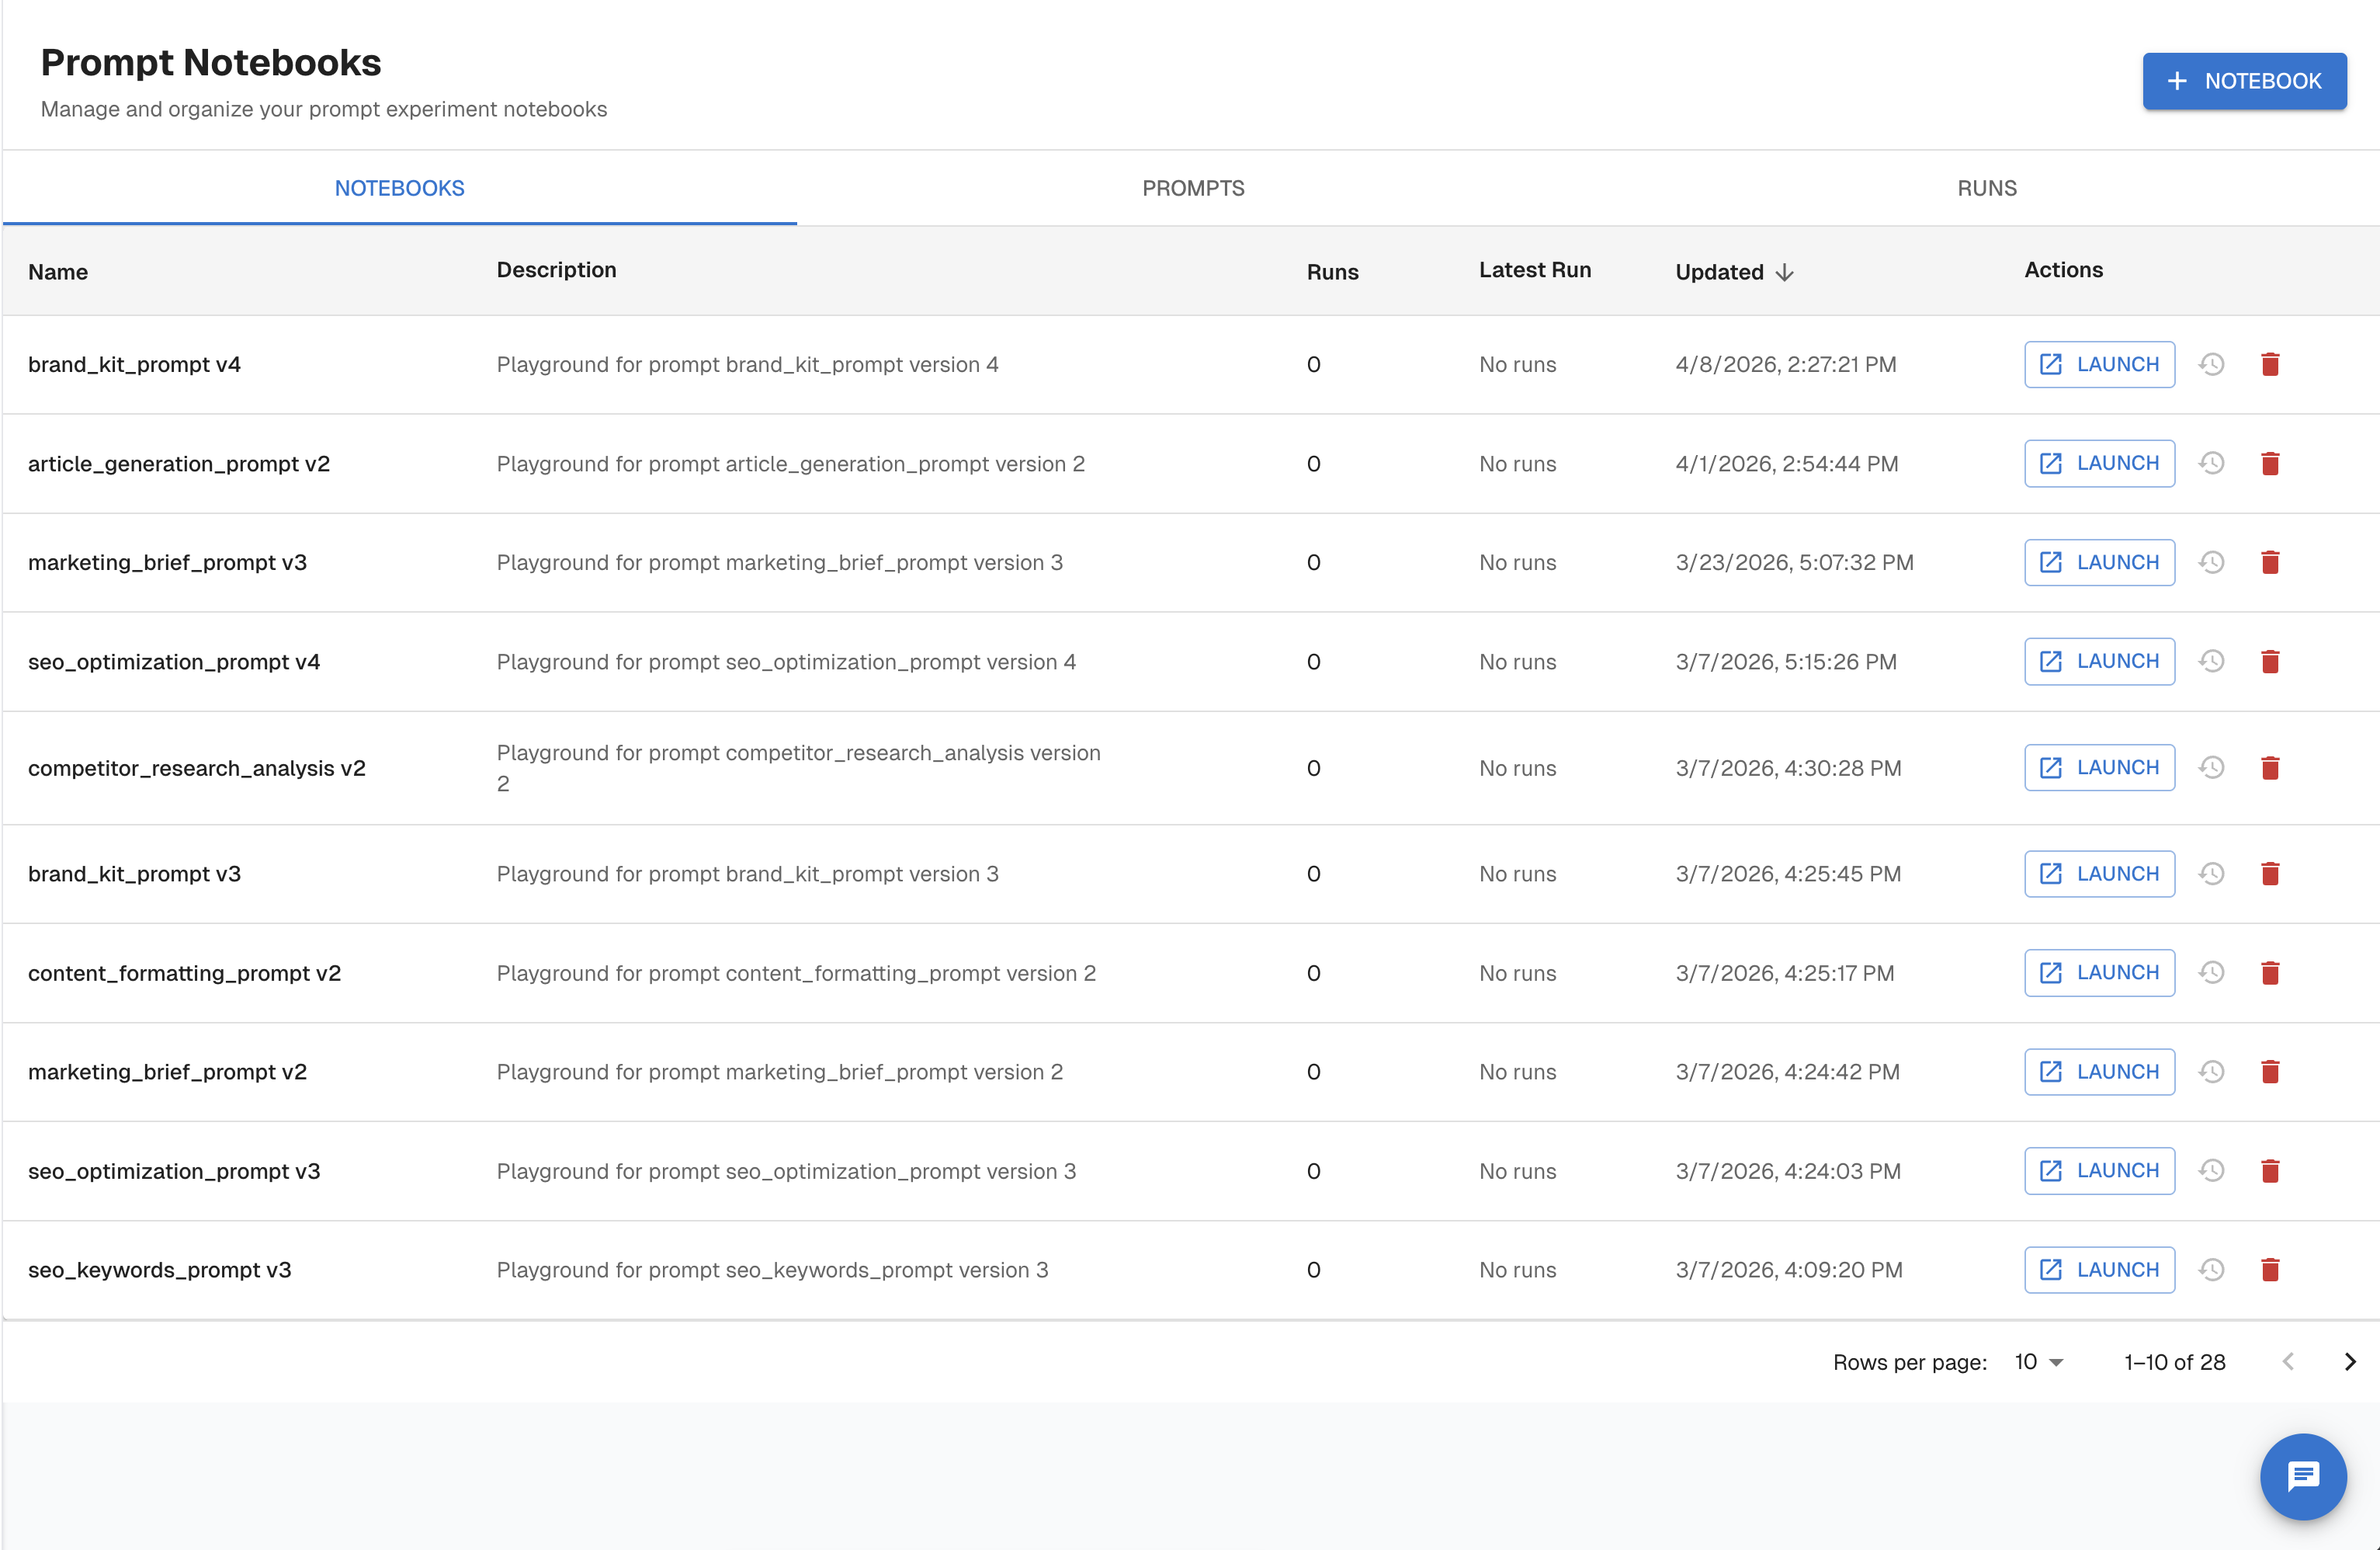The width and height of the screenshot is (2380, 1550).
Task: Create a new notebook
Action: click(2244, 81)
